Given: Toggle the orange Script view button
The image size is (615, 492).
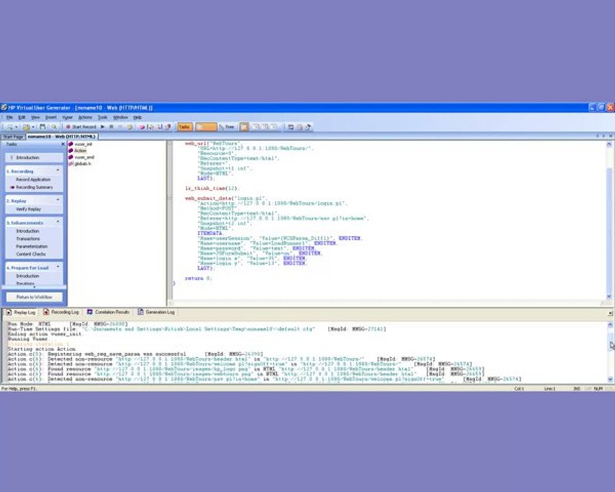Looking at the screenshot, I should [206, 126].
